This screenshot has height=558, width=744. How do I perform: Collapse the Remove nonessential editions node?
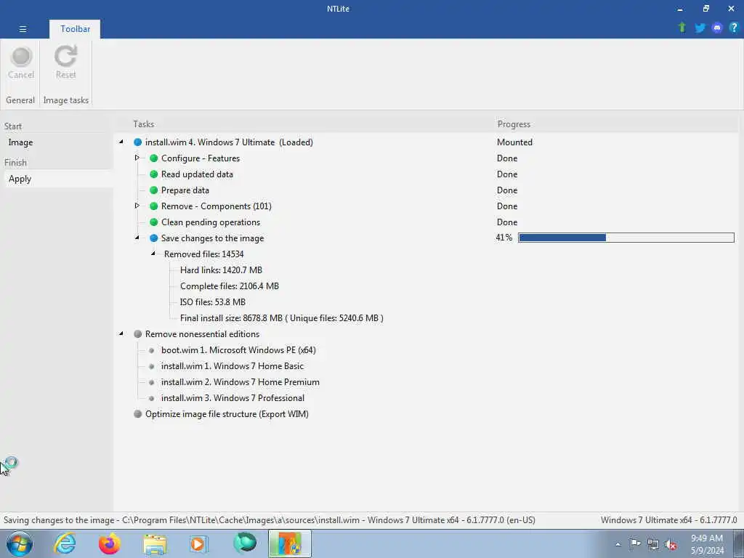pyautogui.click(x=121, y=333)
